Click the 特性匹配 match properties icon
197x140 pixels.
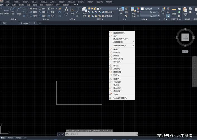[x=134, y=12]
